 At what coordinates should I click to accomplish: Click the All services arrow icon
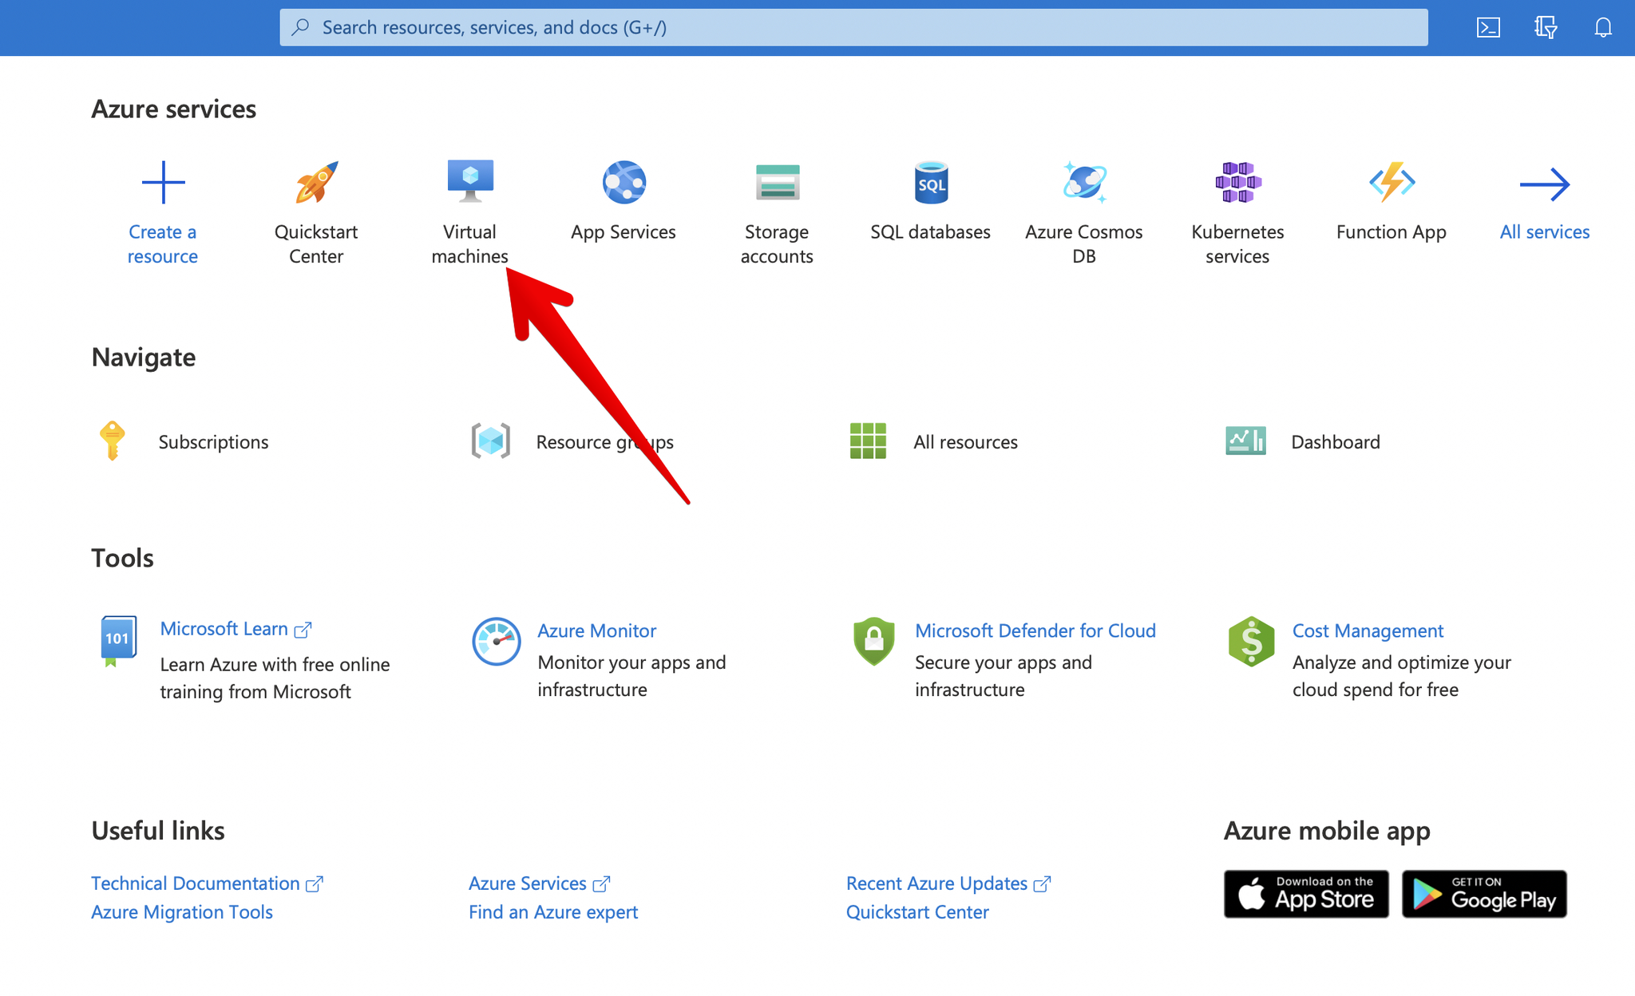[1545, 184]
